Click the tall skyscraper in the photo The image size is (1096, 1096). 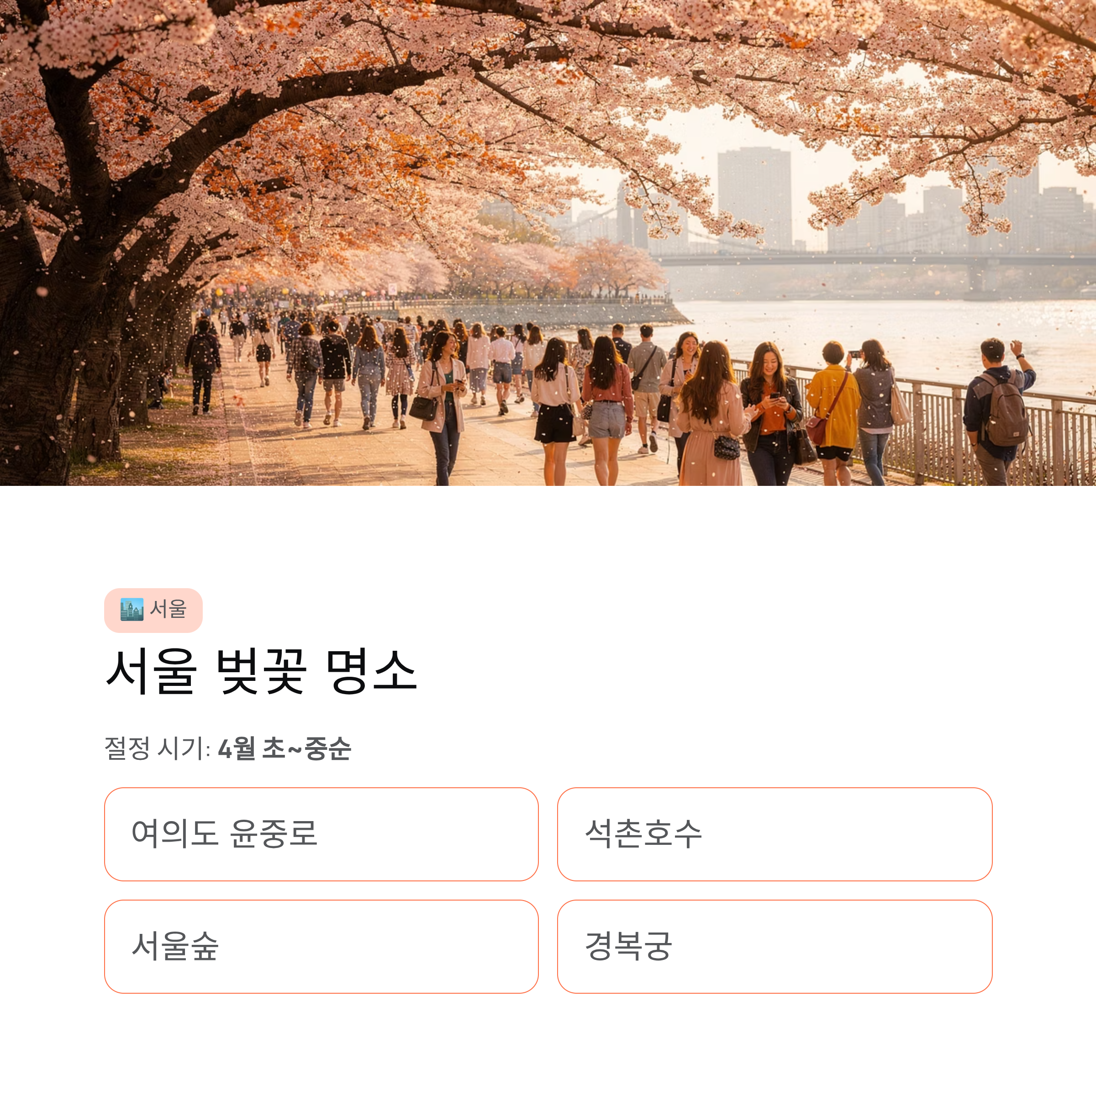[754, 199]
